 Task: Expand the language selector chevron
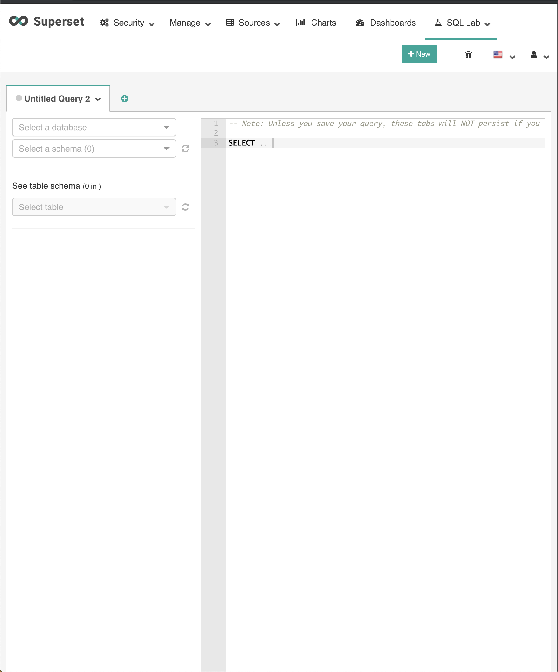512,57
